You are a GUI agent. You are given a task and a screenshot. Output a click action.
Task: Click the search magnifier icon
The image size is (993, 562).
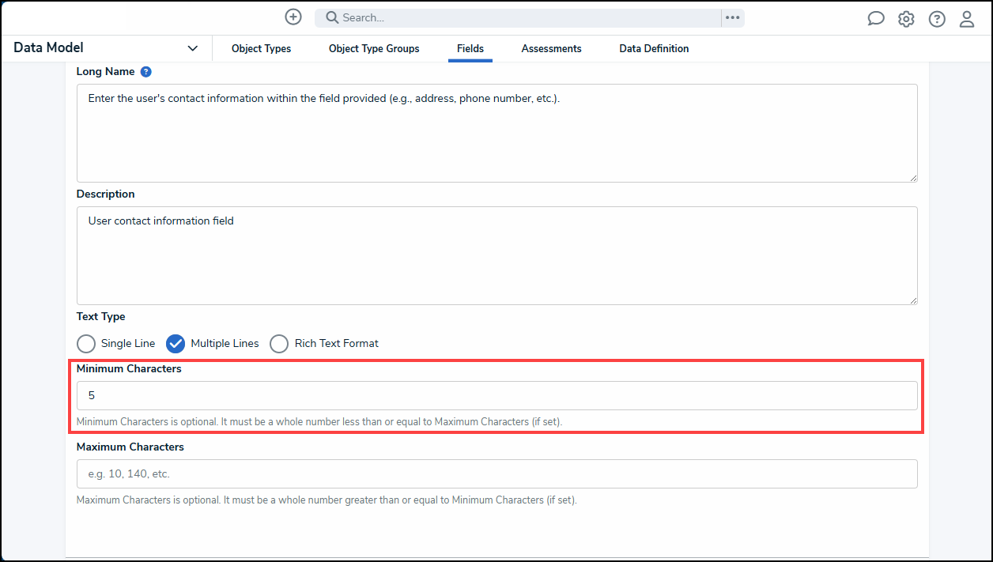pyautogui.click(x=332, y=17)
